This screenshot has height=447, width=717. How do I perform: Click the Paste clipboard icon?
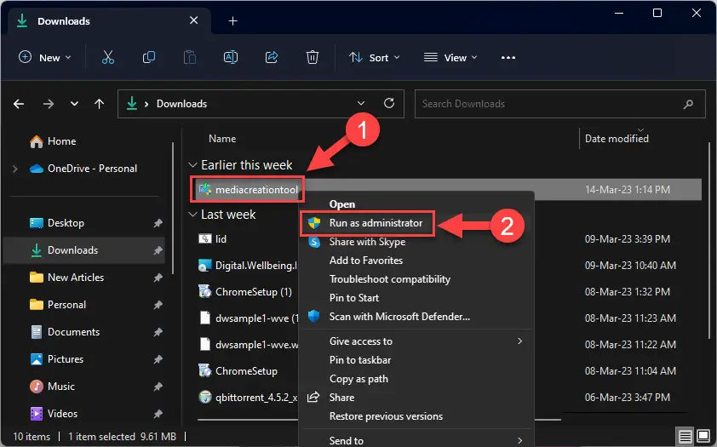pyautogui.click(x=189, y=58)
